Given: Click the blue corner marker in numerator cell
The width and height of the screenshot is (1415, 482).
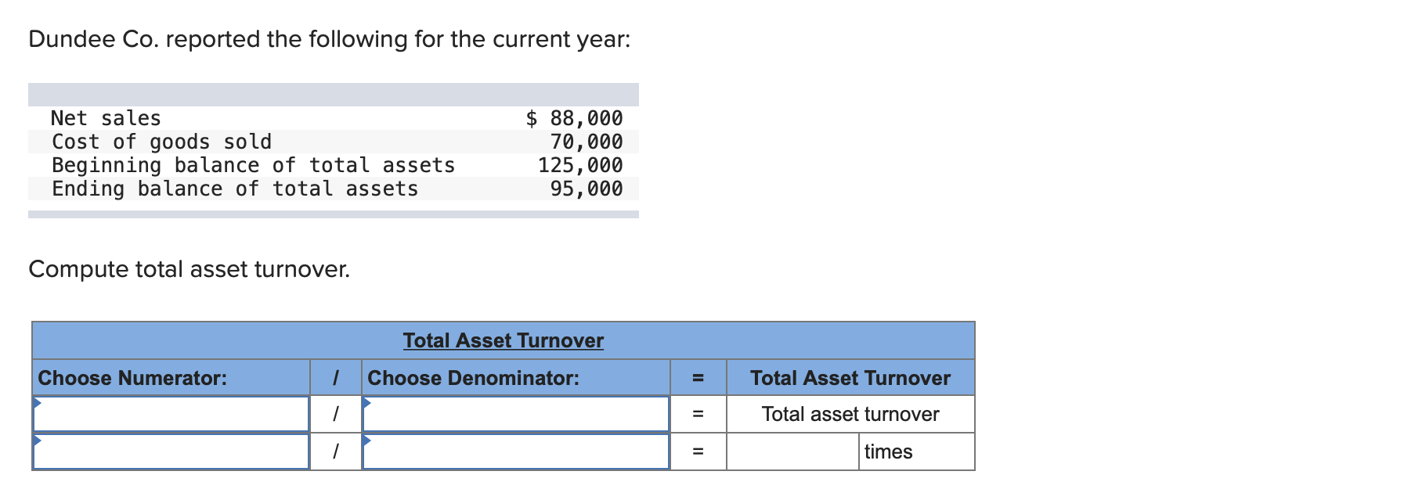Looking at the screenshot, I should pyautogui.click(x=36, y=401).
